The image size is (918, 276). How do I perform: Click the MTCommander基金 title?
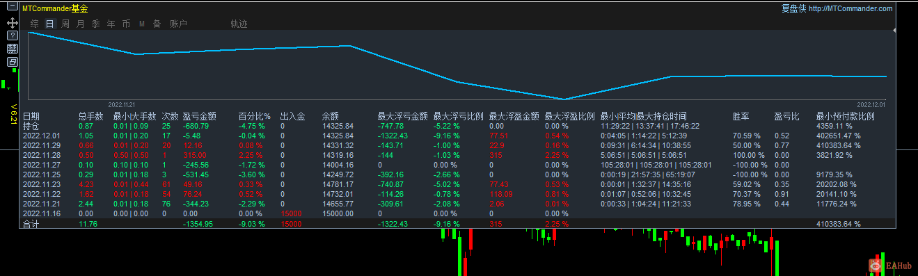(x=56, y=8)
